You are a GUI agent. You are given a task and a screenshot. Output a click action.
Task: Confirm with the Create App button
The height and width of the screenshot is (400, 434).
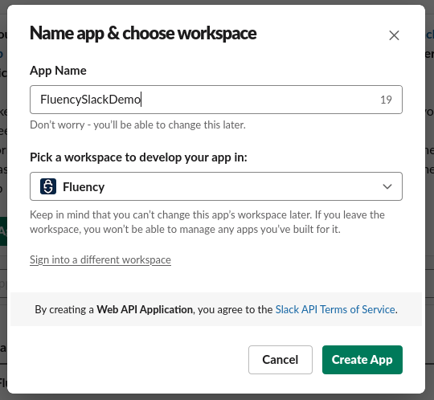click(362, 360)
